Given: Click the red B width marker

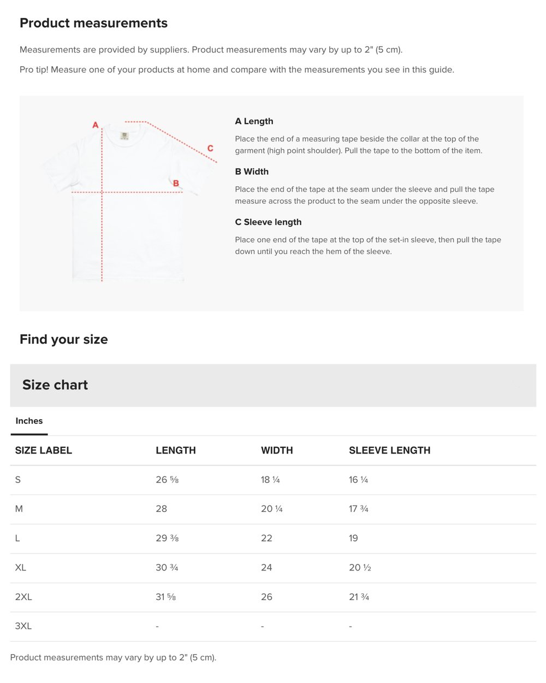Looking at the screenshot, I should (x=176, y=184).
